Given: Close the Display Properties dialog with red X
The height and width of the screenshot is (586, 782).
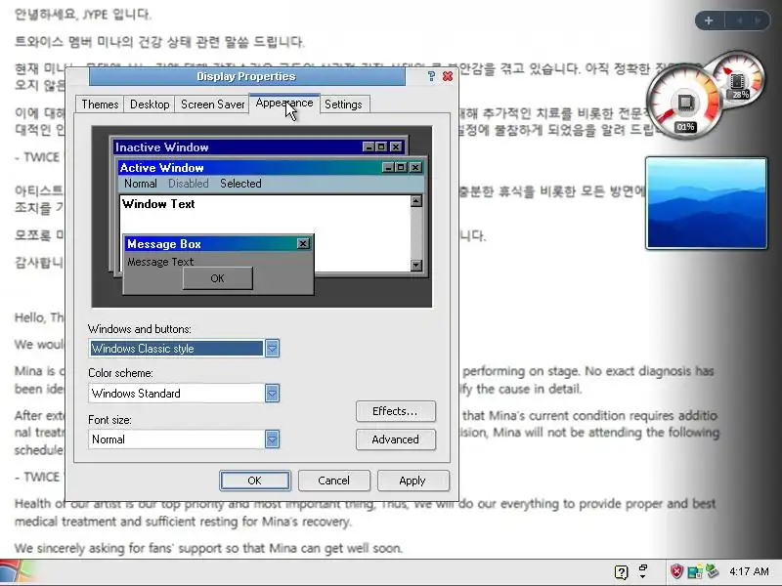Looking at the screenshot, I should (x=448, y=76).
